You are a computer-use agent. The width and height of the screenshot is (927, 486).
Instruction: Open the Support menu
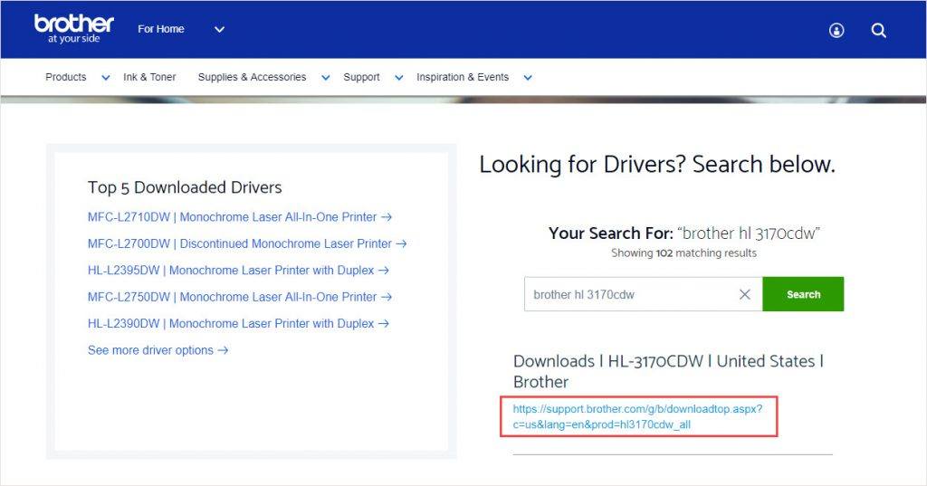tap(361, 77)
